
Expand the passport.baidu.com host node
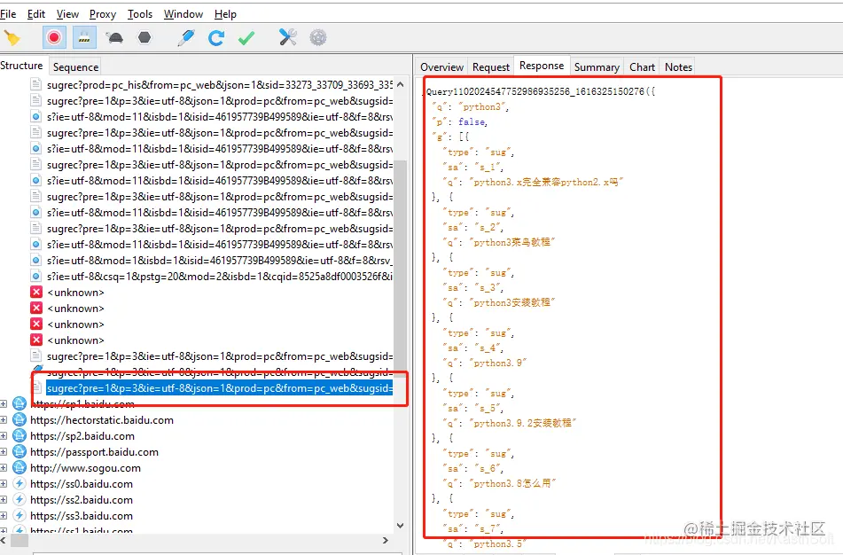(4, 452)
